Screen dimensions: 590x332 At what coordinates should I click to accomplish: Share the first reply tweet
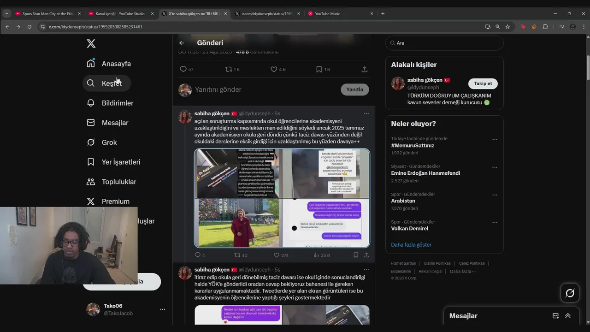366,255
